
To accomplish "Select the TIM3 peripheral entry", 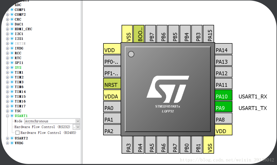I will pos(19,82).
